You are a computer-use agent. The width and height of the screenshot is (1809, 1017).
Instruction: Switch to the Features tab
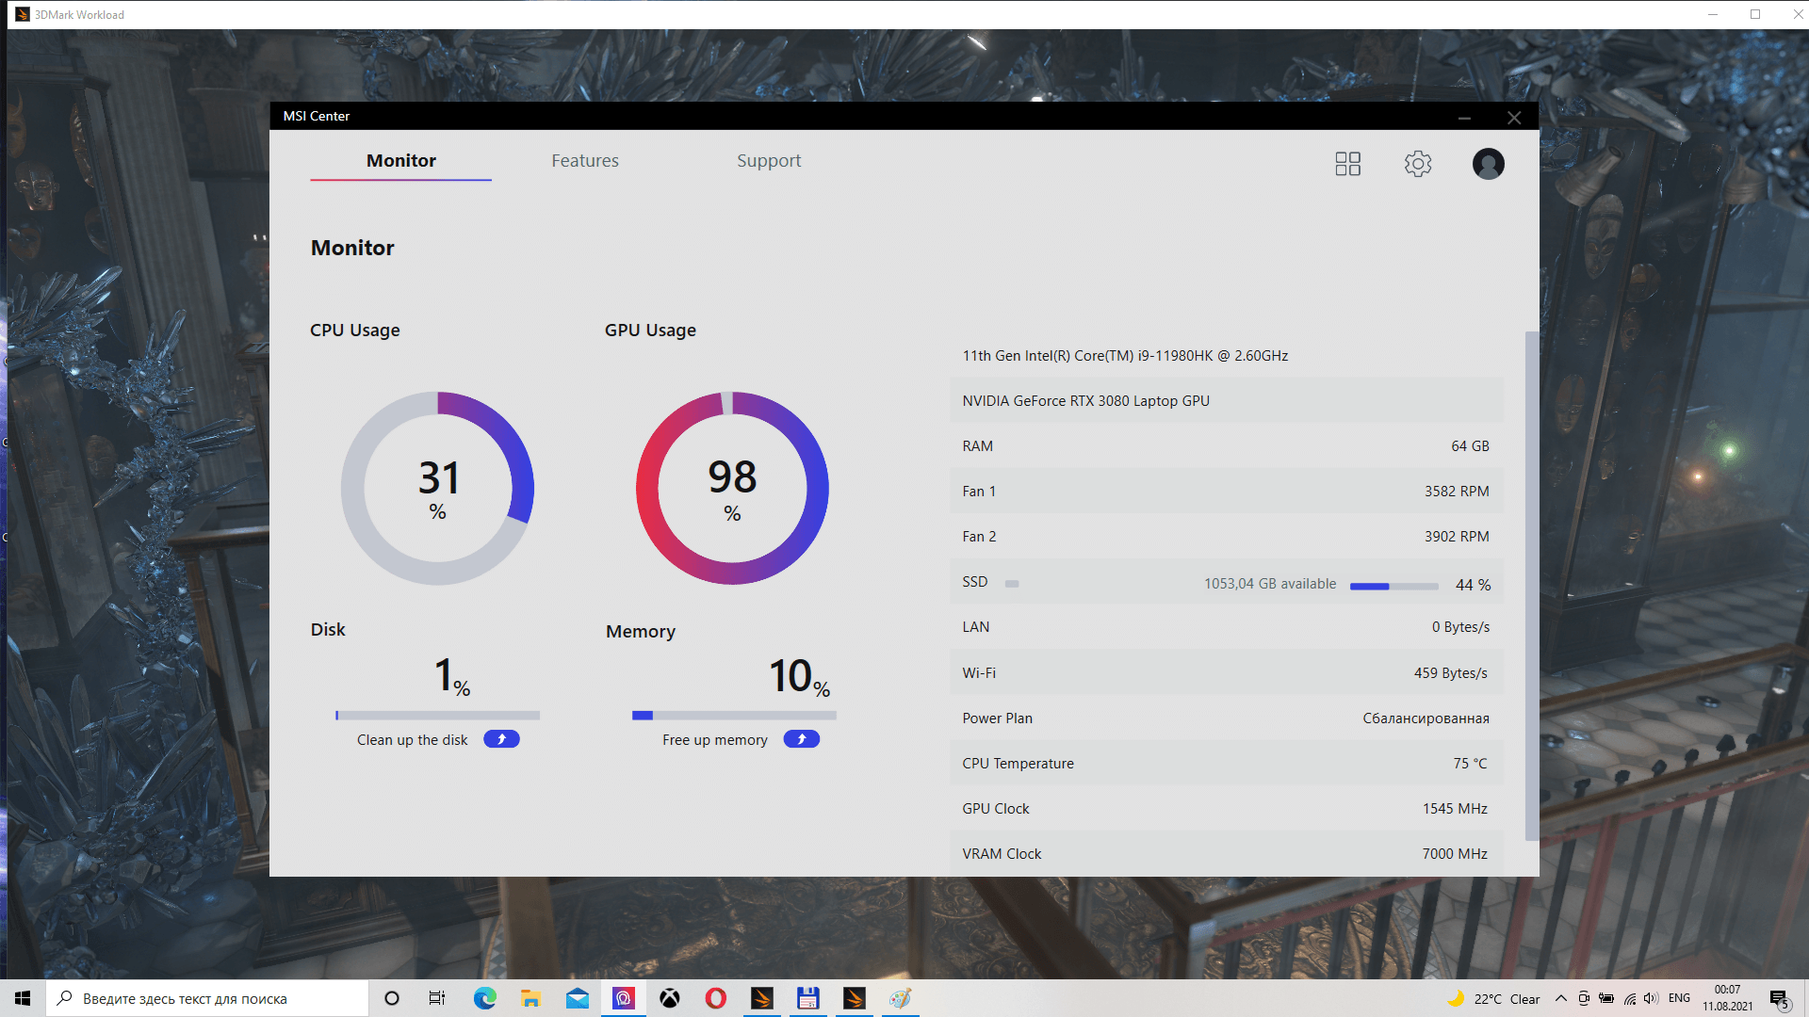click(584, 161)
